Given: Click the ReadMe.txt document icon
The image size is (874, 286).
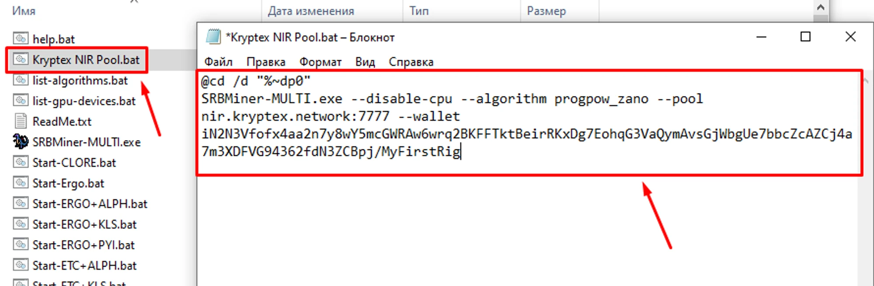Looking at the screenshot, I should click(21, 121).
